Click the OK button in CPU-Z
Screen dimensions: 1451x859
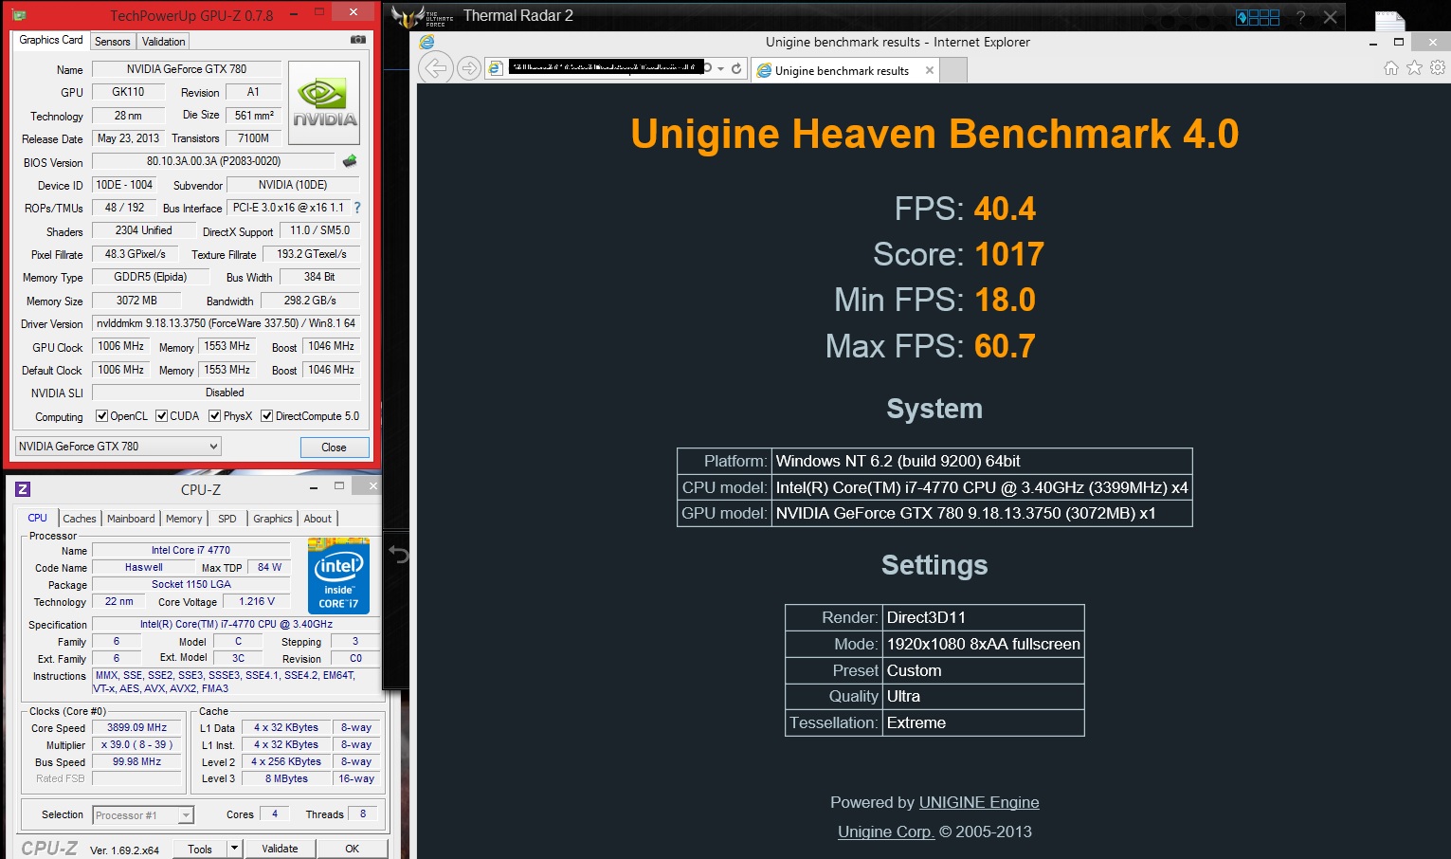click(x=352, y=849)
